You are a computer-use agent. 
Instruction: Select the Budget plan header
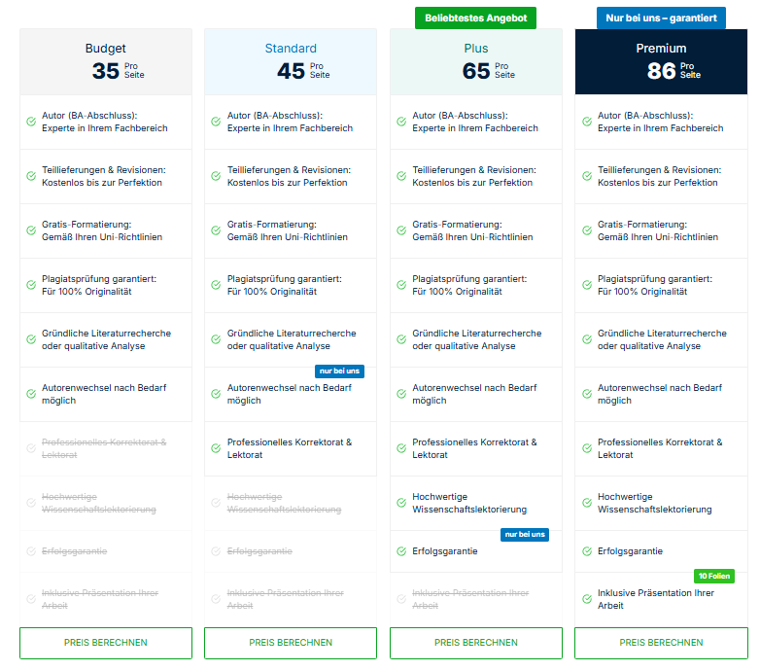click(x=105, y=61)
